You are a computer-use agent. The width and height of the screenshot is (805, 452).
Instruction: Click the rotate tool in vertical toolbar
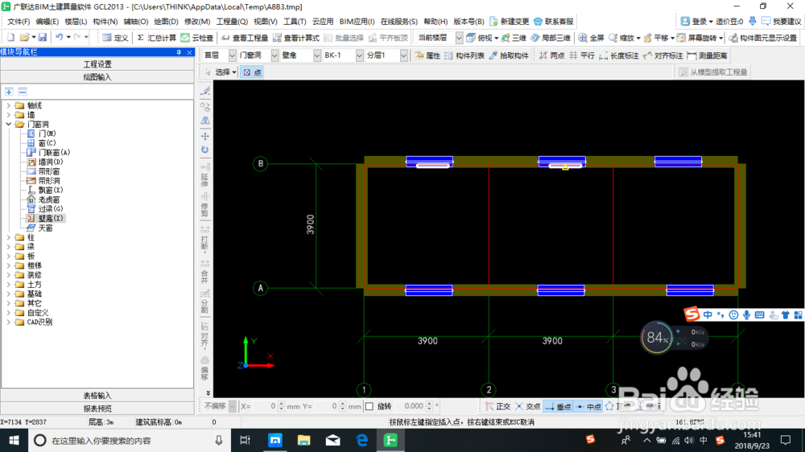(x=204, y=150)
